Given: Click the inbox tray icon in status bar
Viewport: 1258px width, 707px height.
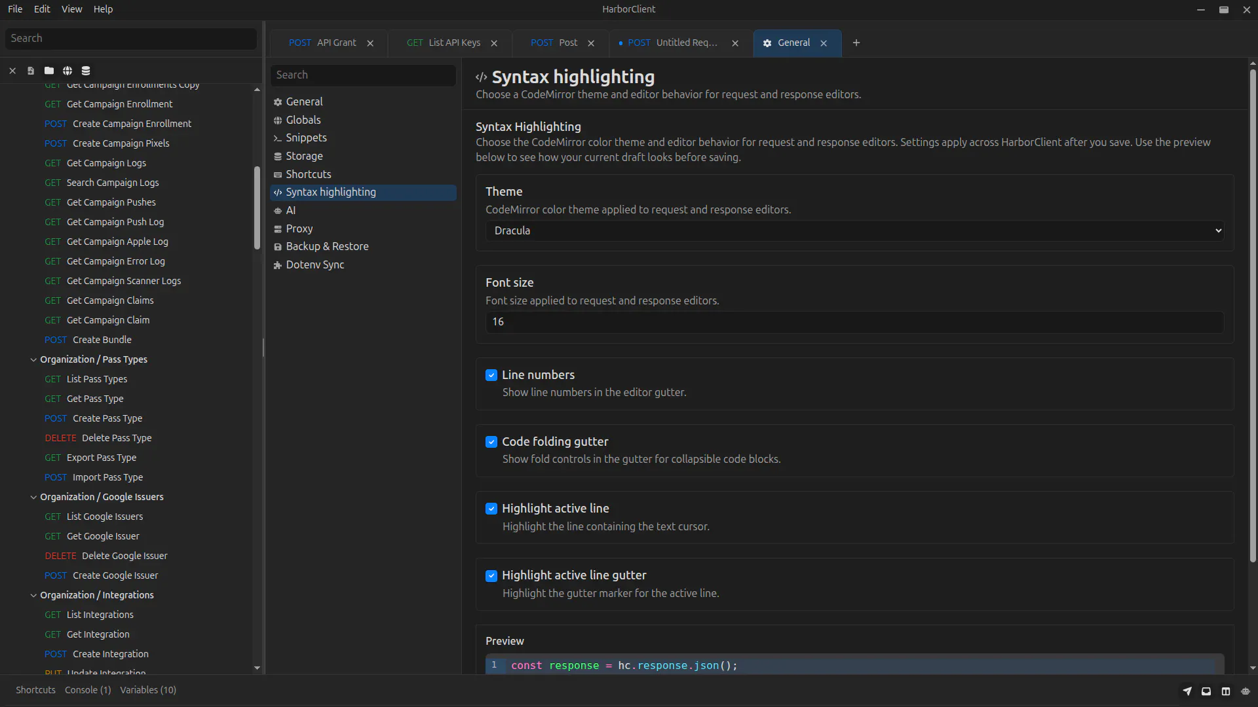Looking at the screenshot, I should click(x=1206, y=691).
